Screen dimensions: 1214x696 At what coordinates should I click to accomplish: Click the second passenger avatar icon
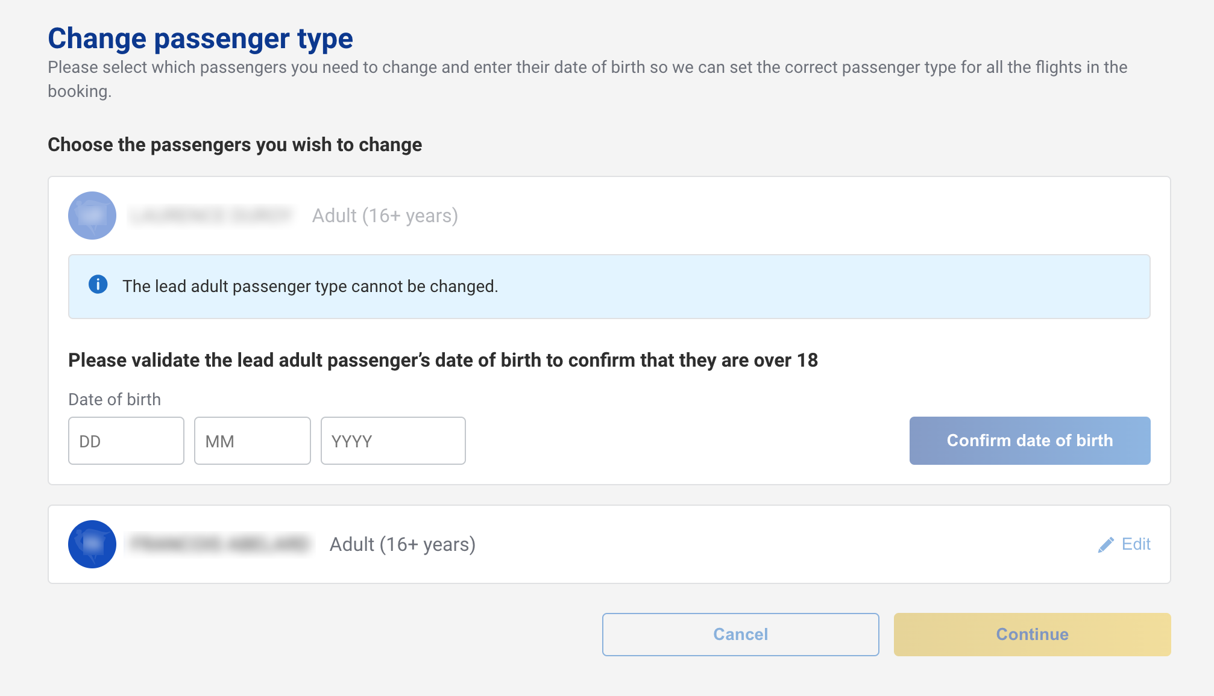click(92, 544)
